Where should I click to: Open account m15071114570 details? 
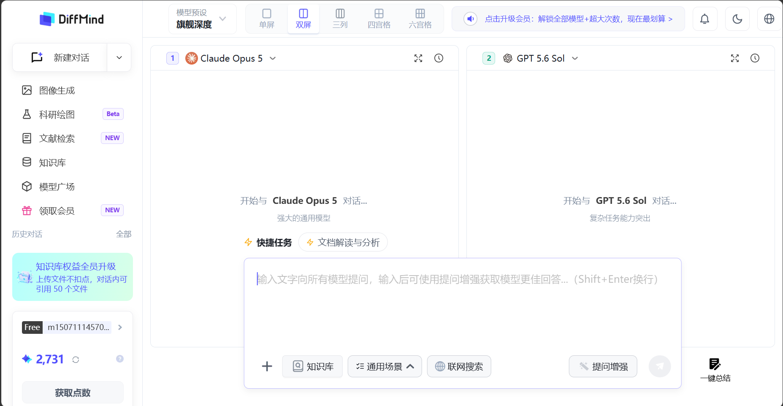78,327
